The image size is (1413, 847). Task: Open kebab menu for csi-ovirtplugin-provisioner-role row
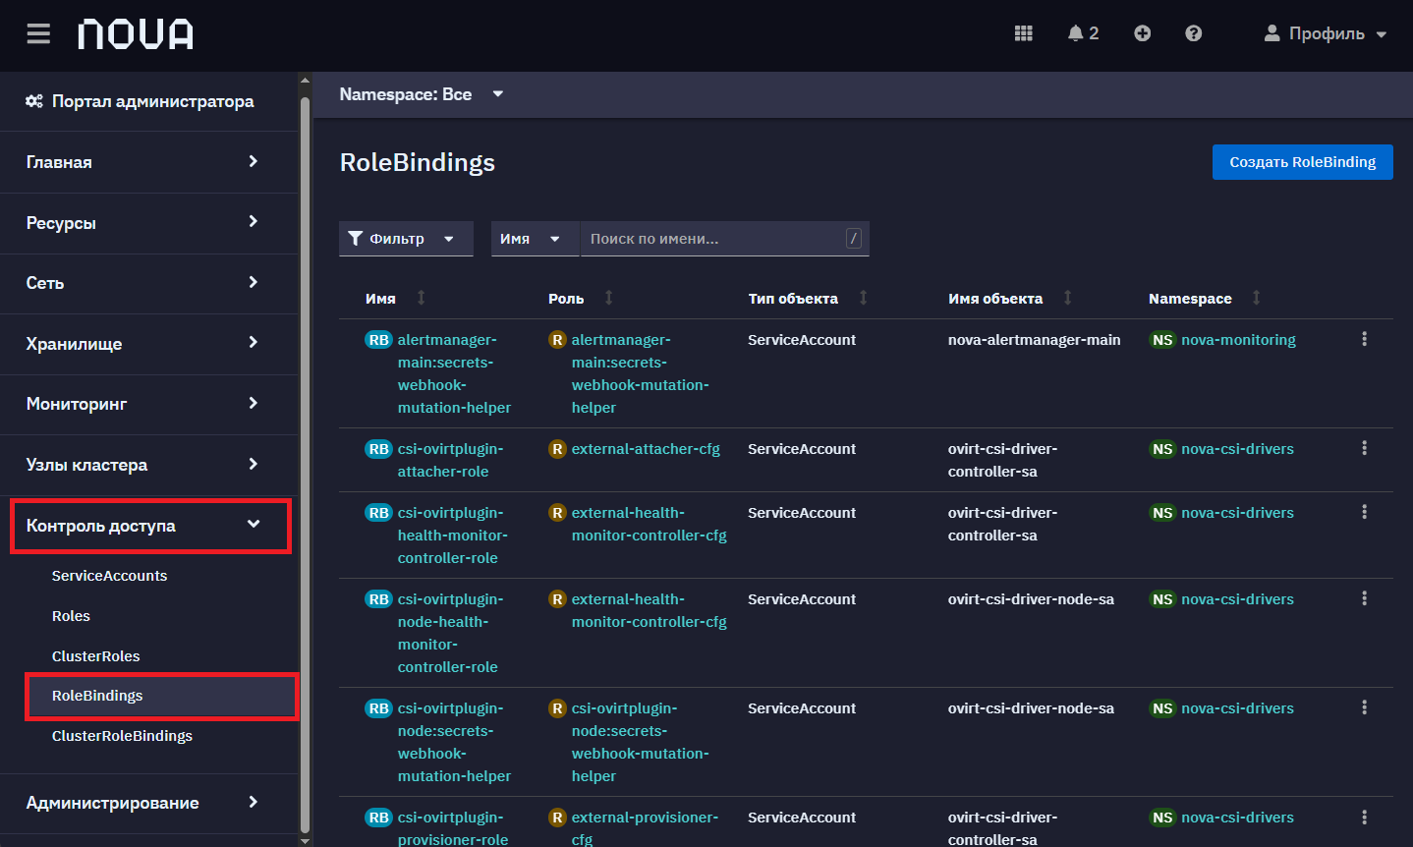click(x=1364, y=817)
